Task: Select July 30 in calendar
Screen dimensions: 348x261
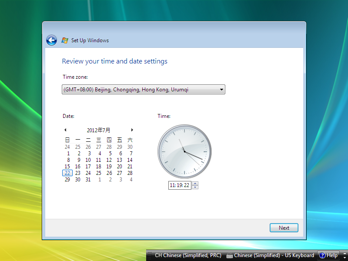Action: pos(78,180)
